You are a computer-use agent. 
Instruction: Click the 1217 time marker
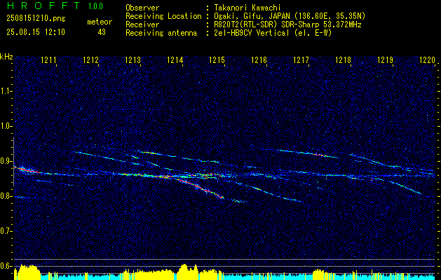click(301, 60)
